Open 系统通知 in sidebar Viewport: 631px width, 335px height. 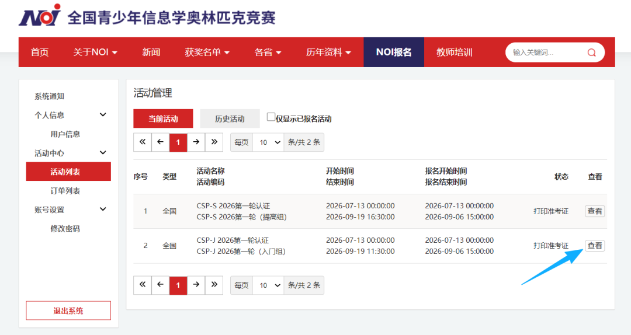point(49,96)
